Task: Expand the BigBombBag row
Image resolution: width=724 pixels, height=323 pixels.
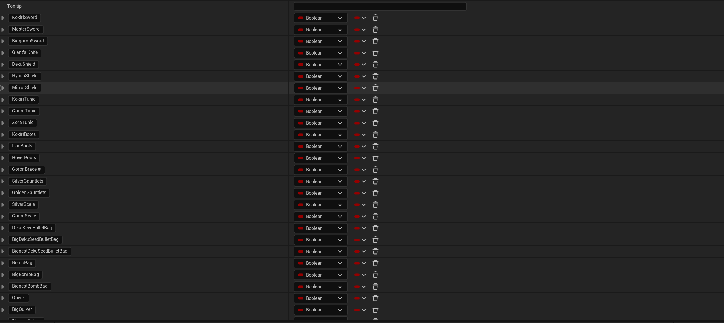Action: 3,275
